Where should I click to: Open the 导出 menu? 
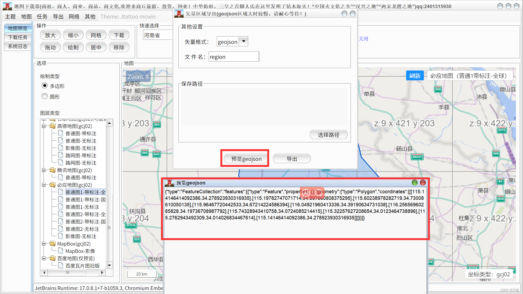point(58,17)
